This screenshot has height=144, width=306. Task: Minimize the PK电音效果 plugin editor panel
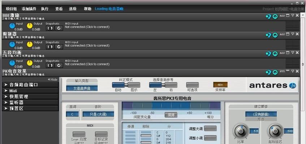click(x=288, y=71)
